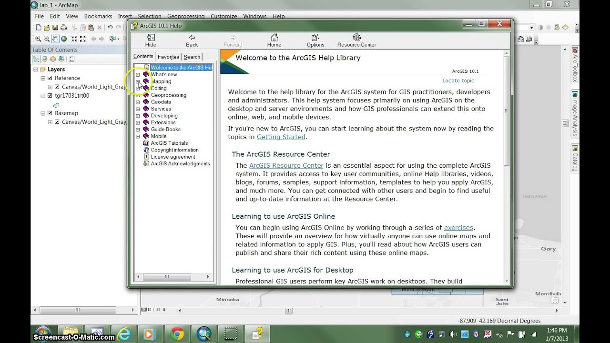610x343 pixels.
Task: Select the Zoom Out magnifier tool
Action: [x=47, y=39]
